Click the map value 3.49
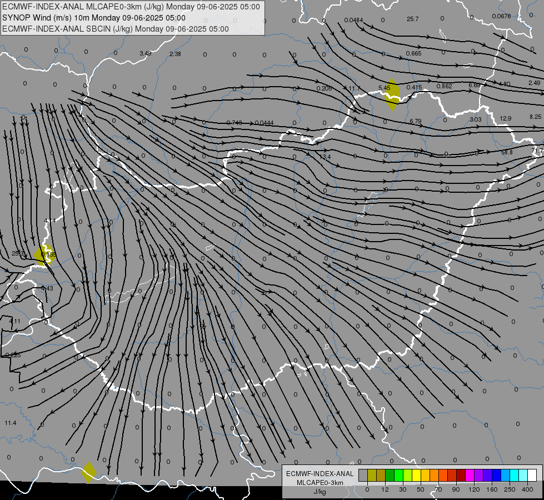This screenshot has width=544, height=500. coord(146,53)
